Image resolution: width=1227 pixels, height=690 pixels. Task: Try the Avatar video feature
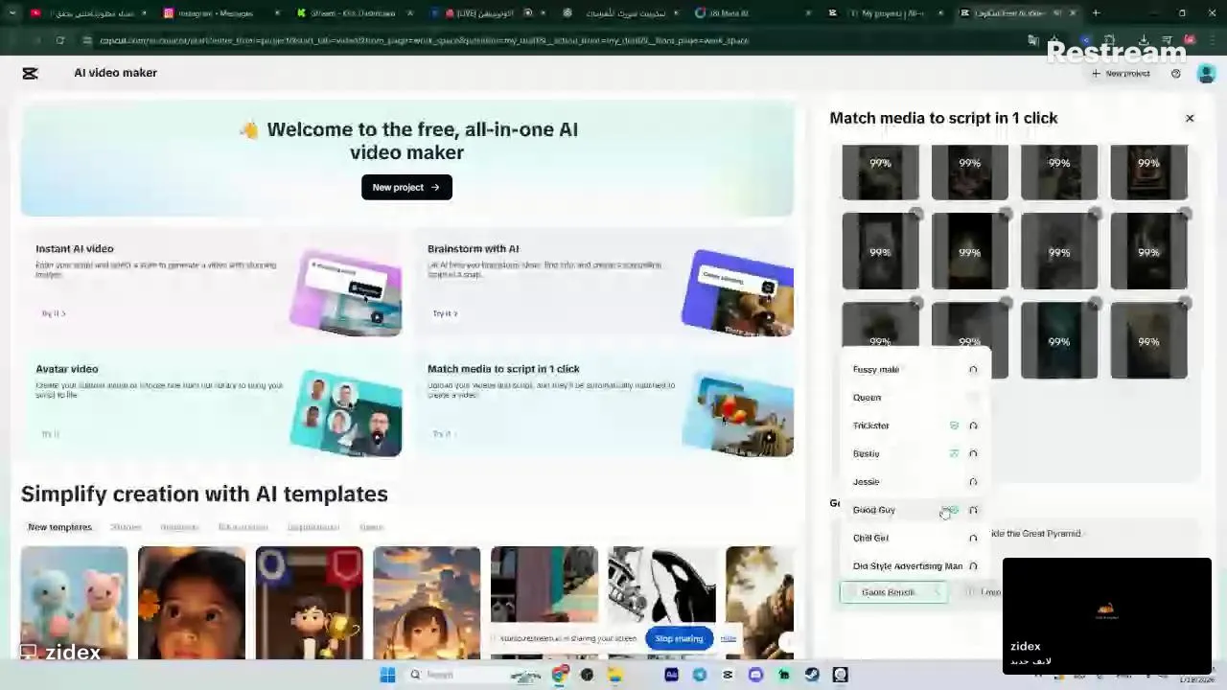click(x=50, y=434)
